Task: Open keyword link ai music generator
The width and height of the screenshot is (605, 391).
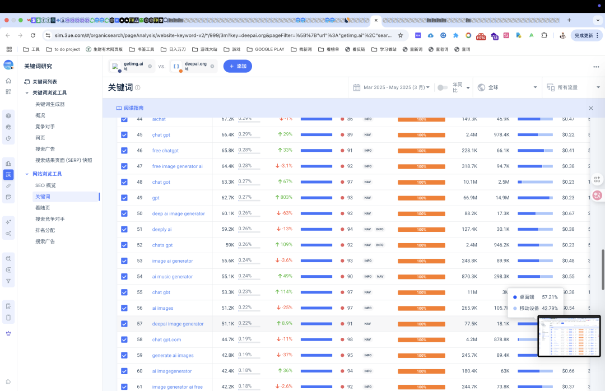Action: coord(173,277)
